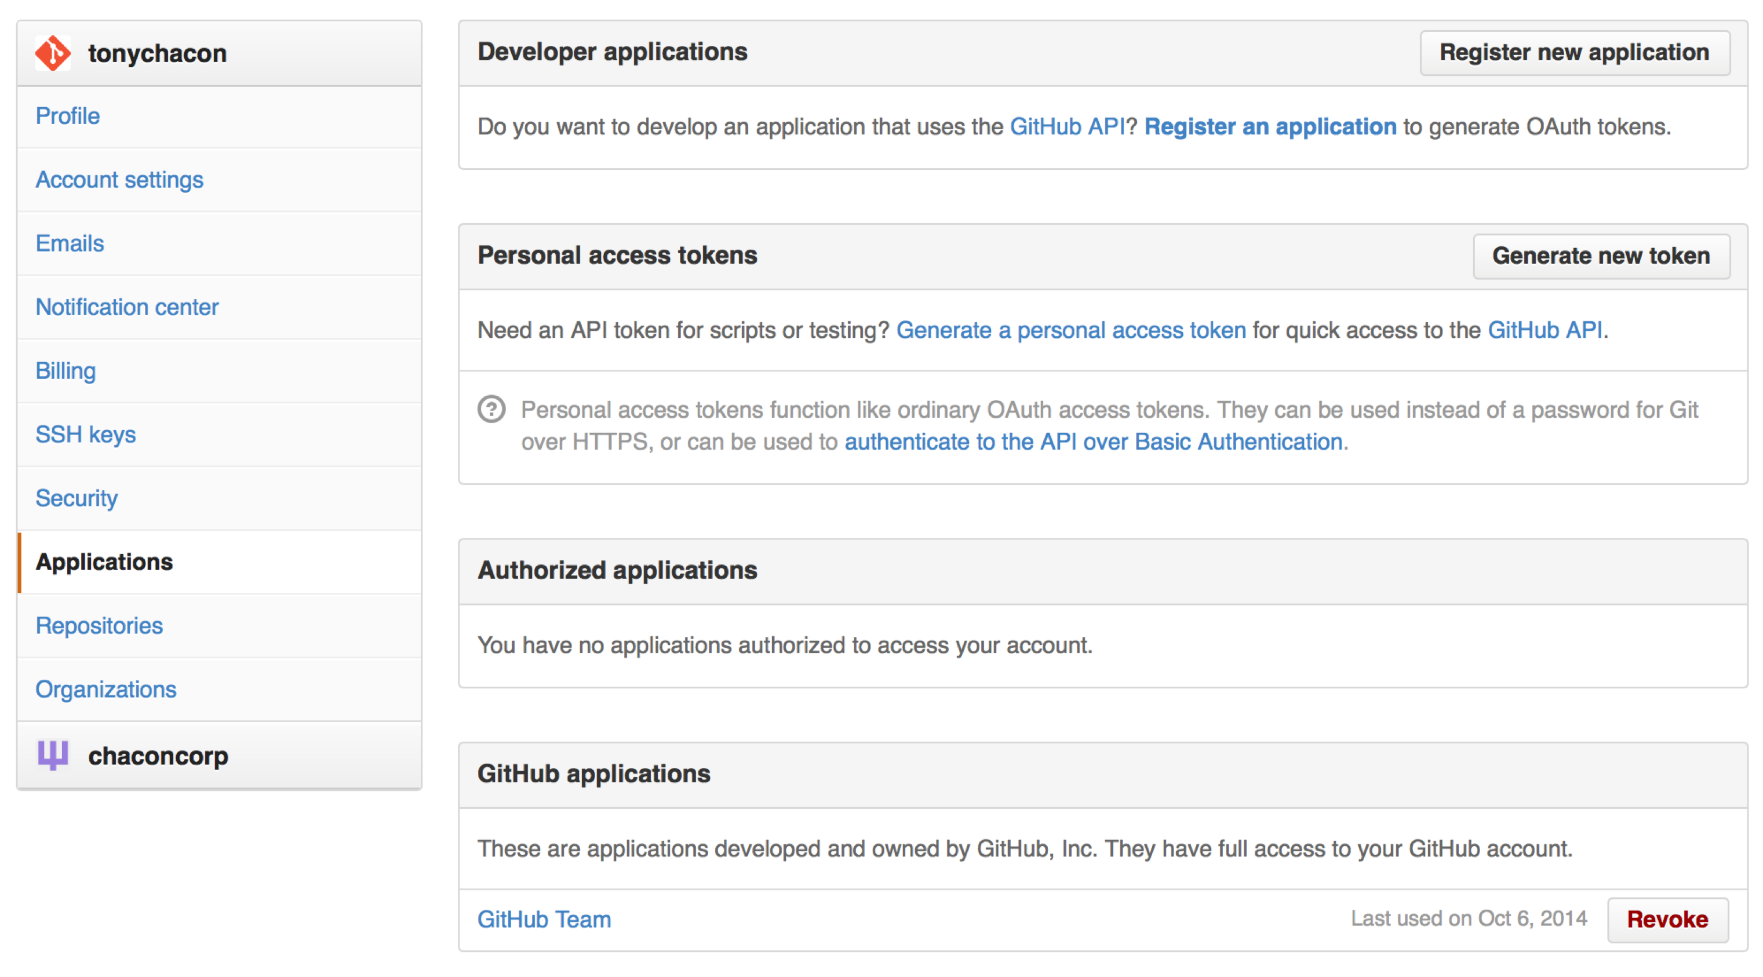Viewport: 1763px width, 977px height.
Task: Go to Account settings
Action: coord(119,179)
